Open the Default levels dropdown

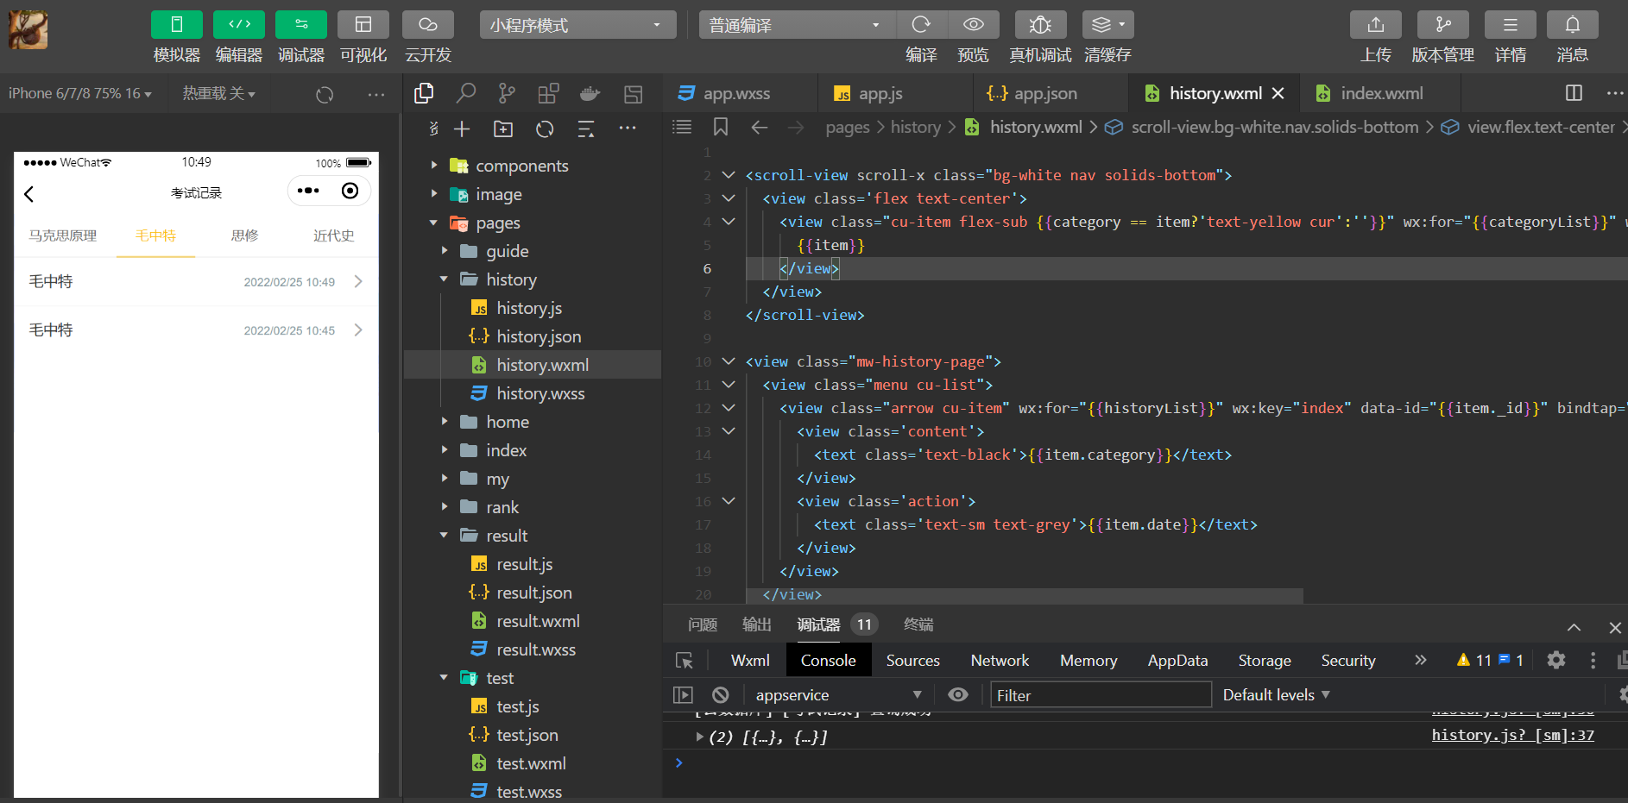[x=1276, y=695]
